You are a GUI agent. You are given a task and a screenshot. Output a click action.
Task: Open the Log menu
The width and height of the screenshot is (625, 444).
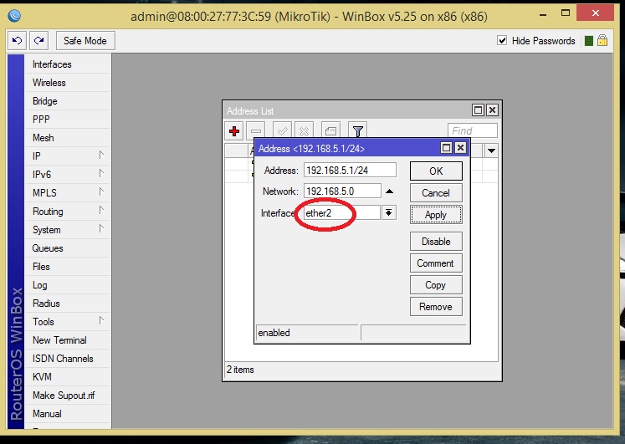68,285
